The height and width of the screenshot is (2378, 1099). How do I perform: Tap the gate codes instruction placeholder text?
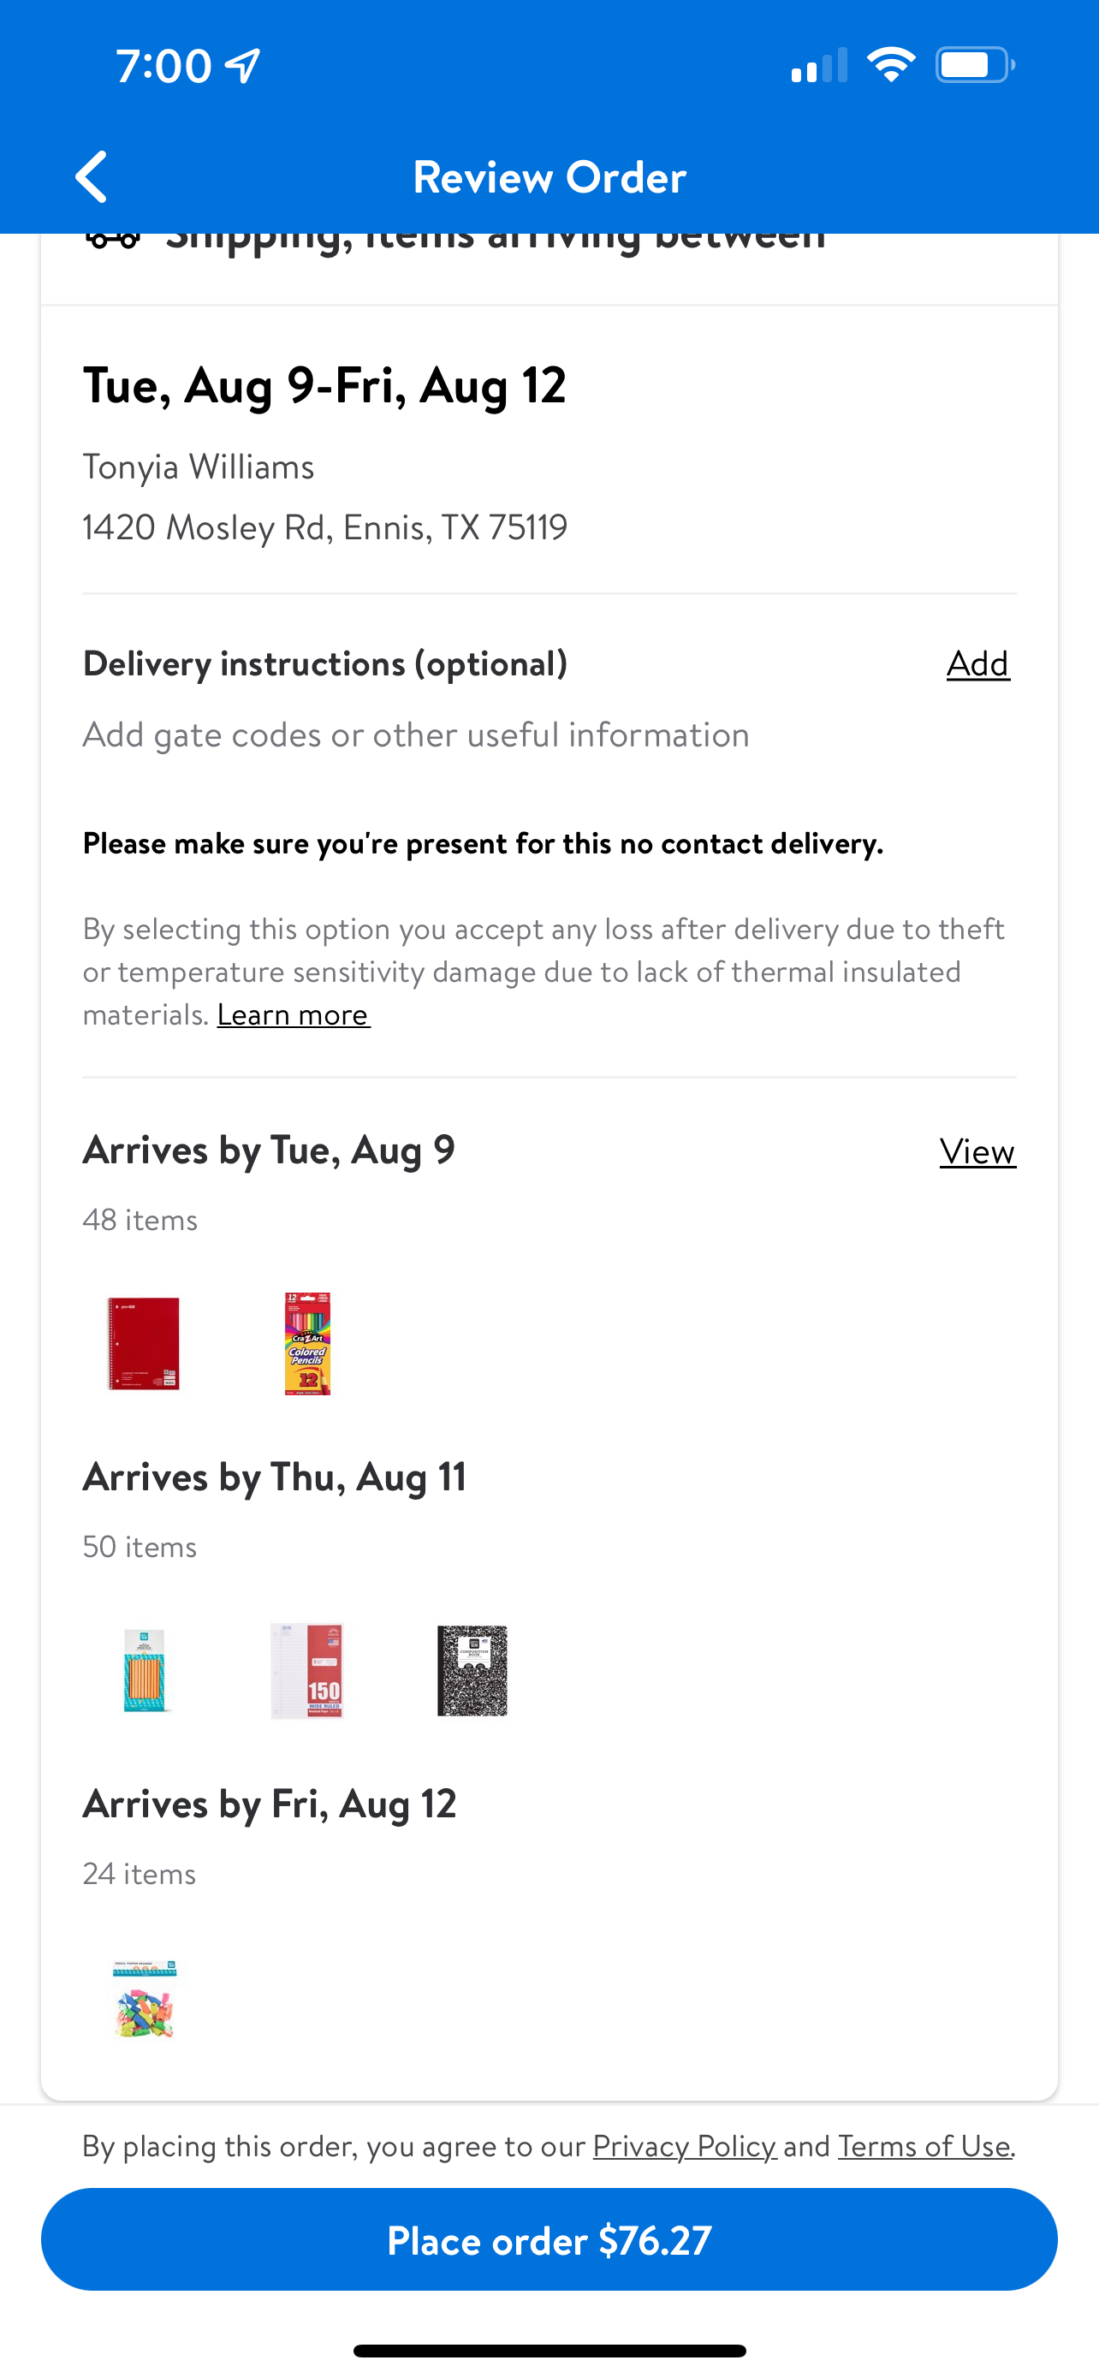tap(415, 734)
